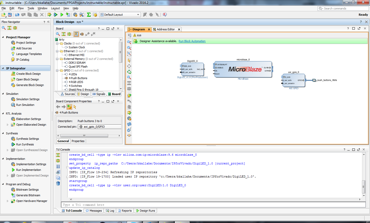Open the Tools menu
This screenshot has height=223, width=370.
31,8
